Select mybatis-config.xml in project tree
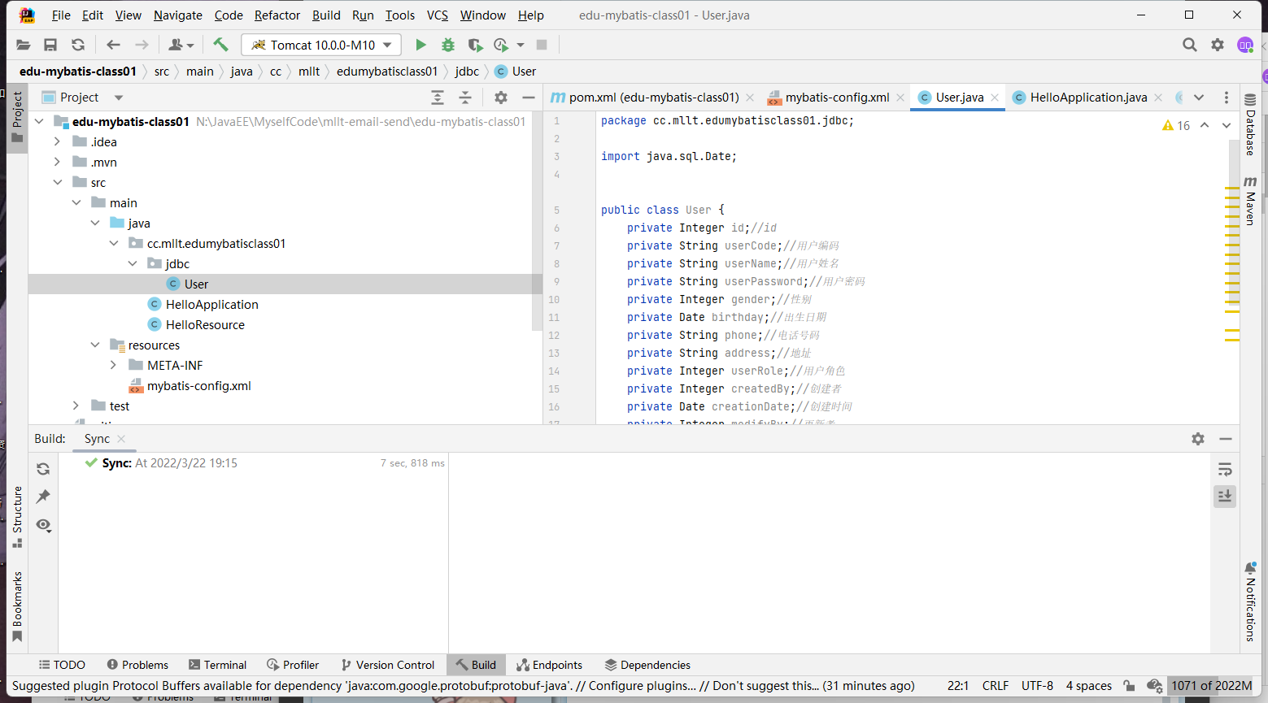Image resolution: width=1268 pixels, height=703 pixels. click(198, 385)
